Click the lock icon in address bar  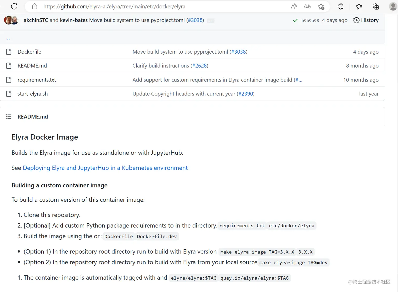pos(34,7)
